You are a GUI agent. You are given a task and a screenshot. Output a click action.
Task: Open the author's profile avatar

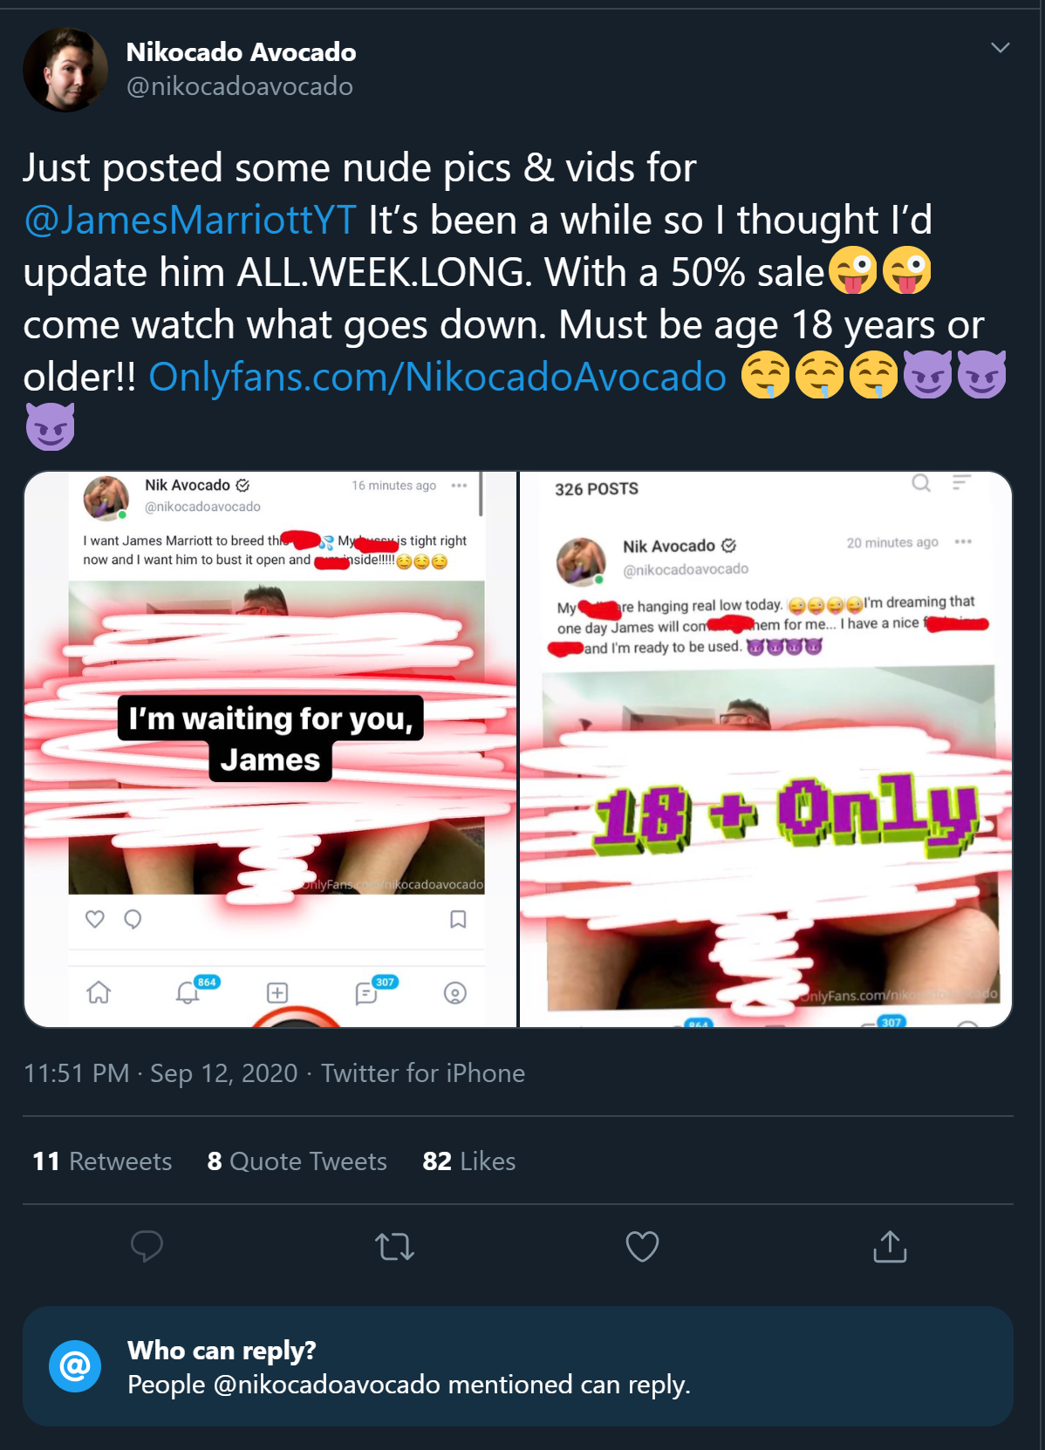(65, 70)
